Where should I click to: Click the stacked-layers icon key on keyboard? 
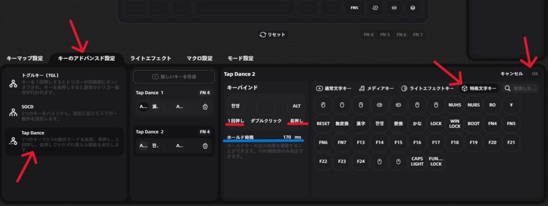pos(412,8)
